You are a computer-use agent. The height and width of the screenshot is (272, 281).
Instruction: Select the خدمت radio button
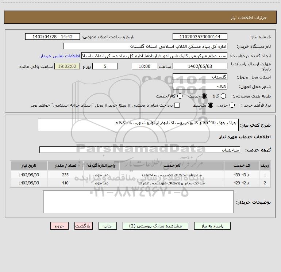point(204,96)
